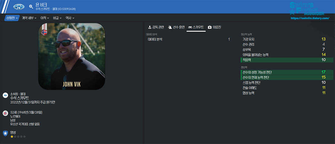Switch to the 선수 훈련 tab
This screenshot has height=144, width=335.
click(176, 27)
